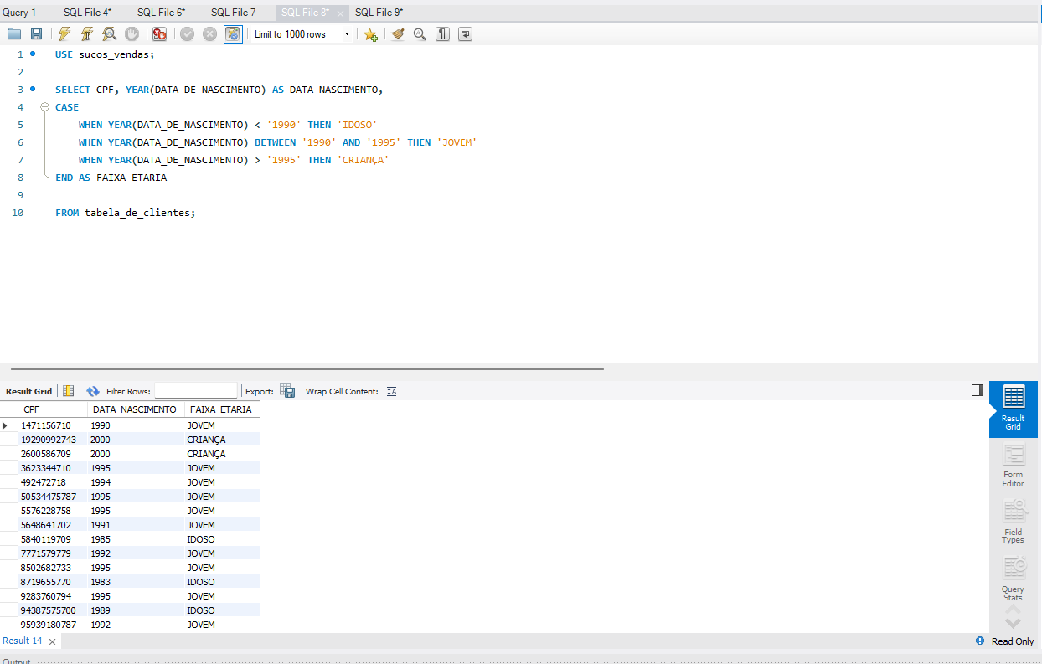Select cell with CPF 3623344710

(53, 468)
